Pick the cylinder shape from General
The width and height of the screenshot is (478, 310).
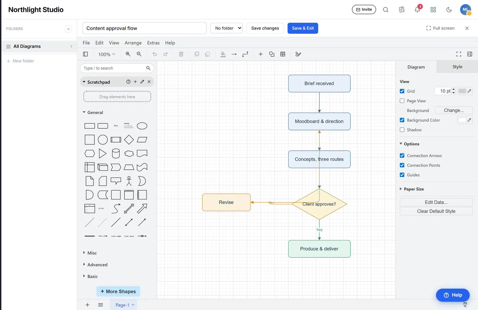pyautogui.click(x=116, y=153)
